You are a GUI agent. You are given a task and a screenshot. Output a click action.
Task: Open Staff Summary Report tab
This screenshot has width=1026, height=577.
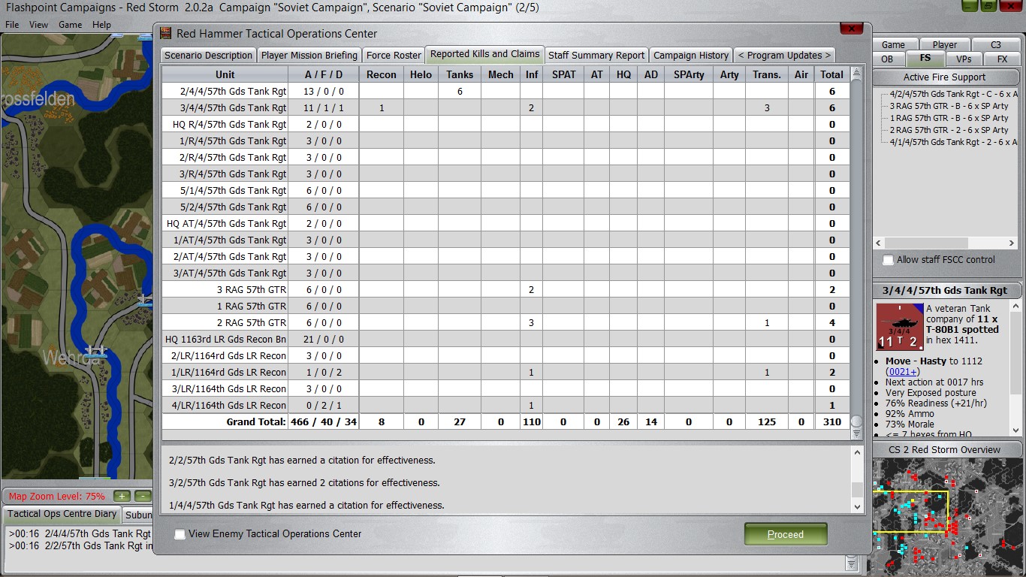coord(596,55)
